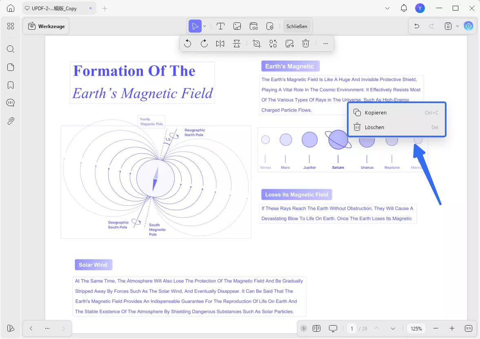This screenshot has height=339, width=480.
Task: Switch to the UPDF-2 Copy tab
Action: point(59,8)
